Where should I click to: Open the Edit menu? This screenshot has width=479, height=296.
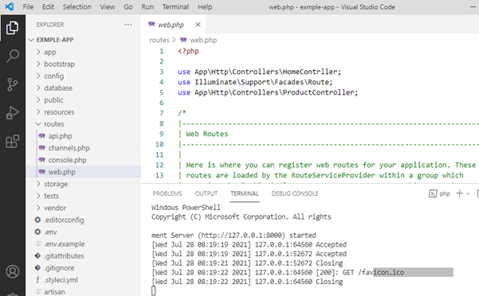tap(48, 6)
